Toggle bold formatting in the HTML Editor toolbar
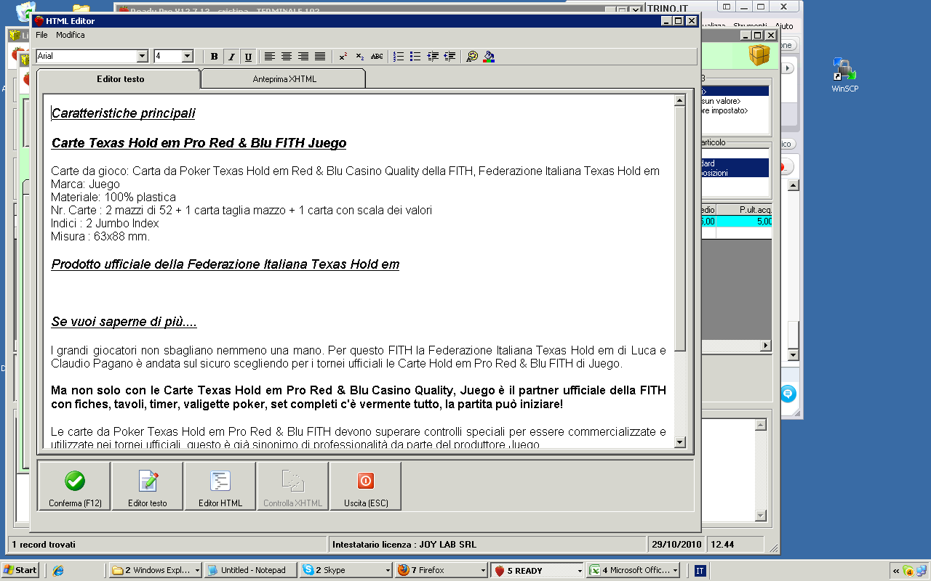The height and width of the screenshot is (581, 931). tap(214, 57)
